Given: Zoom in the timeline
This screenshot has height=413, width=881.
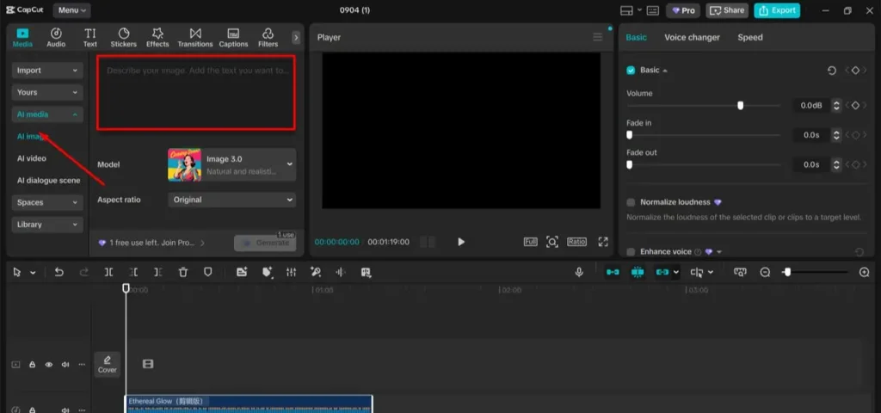Looking at the screenshot, I should click(864, 272).
